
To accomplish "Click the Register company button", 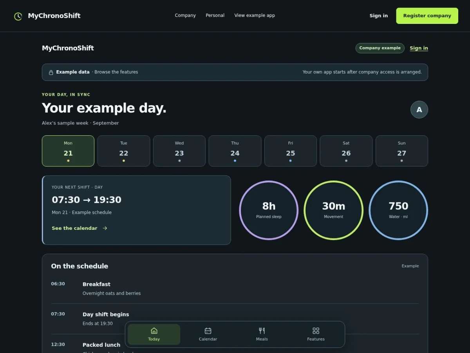I will click(x=427, y=16).
